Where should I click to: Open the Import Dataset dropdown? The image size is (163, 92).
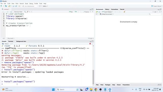[x=107, y=12]
